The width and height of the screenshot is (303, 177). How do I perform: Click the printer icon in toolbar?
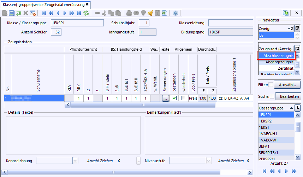[x=129, y=13]
